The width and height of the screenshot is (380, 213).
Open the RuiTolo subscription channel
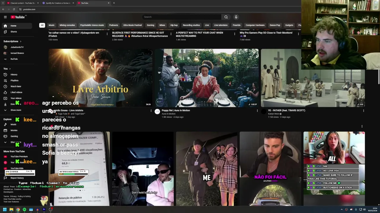pos(16,59)
